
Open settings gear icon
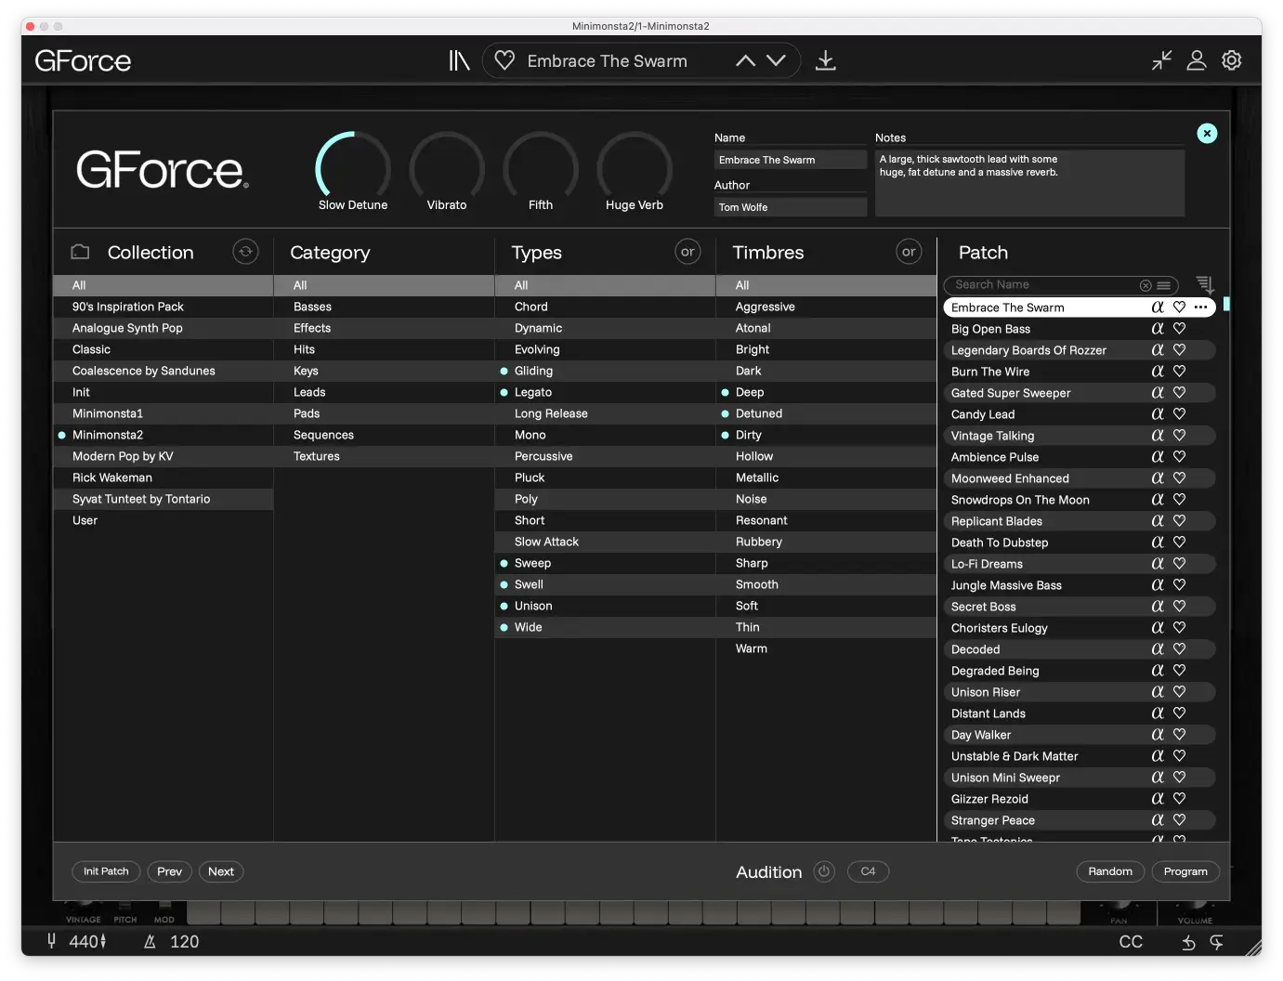pyautogui.click(x=1232, y=60)
